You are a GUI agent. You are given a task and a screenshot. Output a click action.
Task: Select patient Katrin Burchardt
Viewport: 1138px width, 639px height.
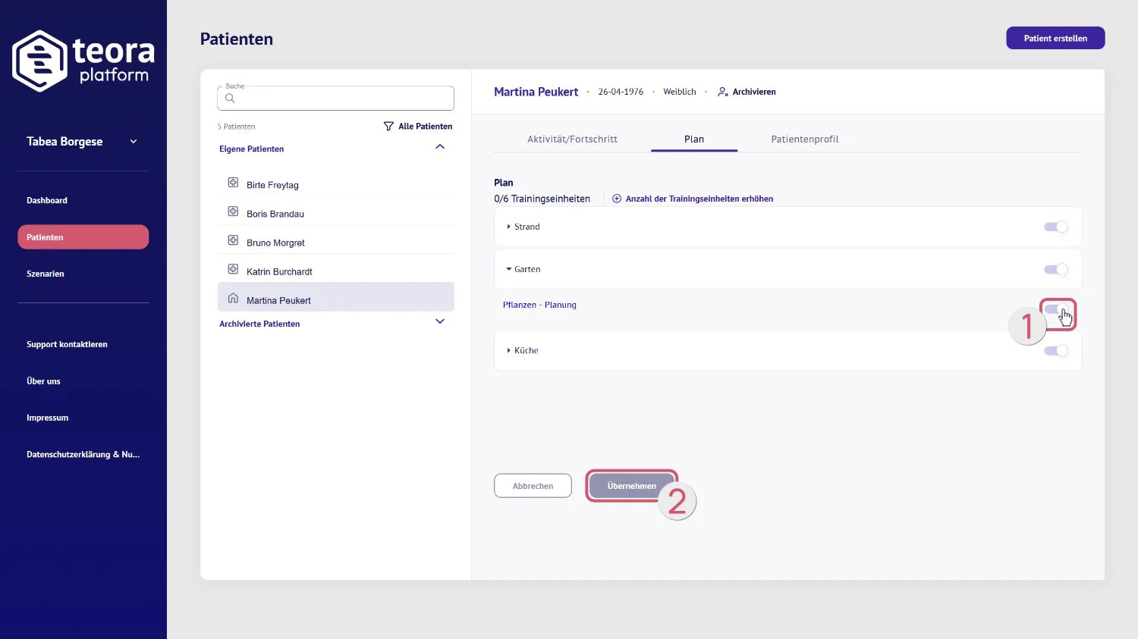(336, 271)
